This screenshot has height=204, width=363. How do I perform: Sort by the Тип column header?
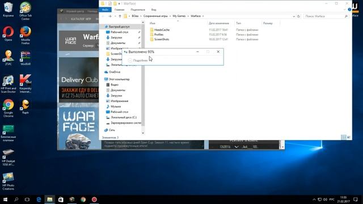(238, 23)
